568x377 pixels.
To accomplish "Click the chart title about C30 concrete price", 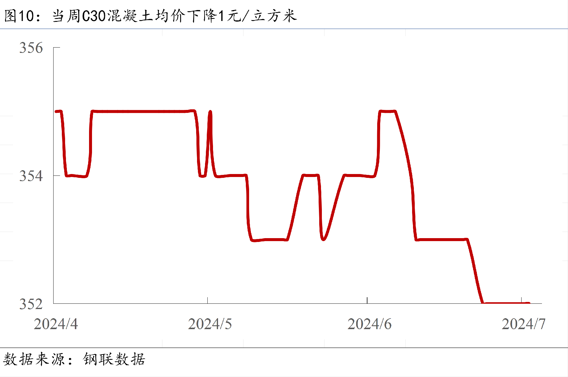I will (150, 16).
